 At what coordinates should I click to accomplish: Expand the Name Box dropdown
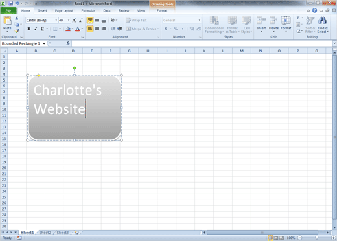click(x=44, y=43)
